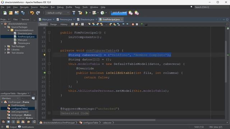
Task: Click the first icon after History button
Action: tap(73, 24)
